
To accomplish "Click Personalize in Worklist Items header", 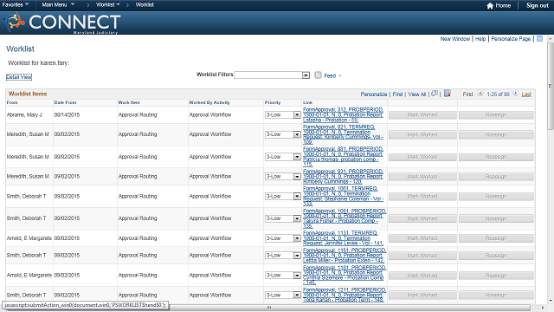I will 373,94.
